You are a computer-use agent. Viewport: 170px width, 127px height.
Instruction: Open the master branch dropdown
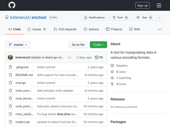point(18,45)
